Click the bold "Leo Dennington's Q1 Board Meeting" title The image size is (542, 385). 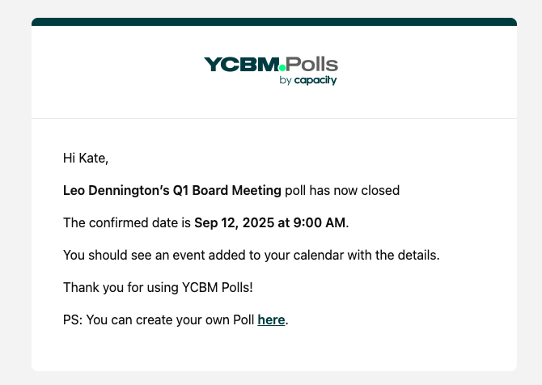pyautogui.click(x=172, y=191)
